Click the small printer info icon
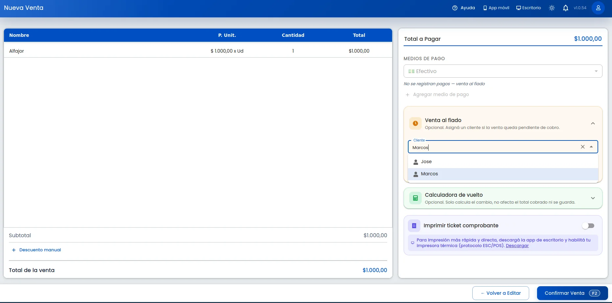612x303 pixels. [x=412, y=243]
